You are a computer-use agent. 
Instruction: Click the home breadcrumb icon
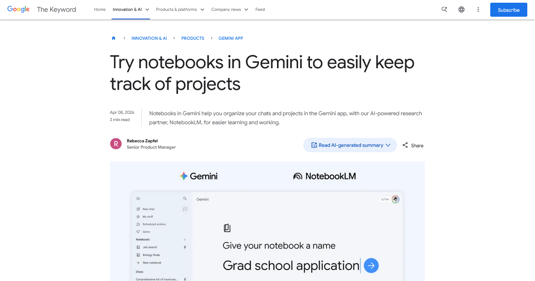coord(113,38)
